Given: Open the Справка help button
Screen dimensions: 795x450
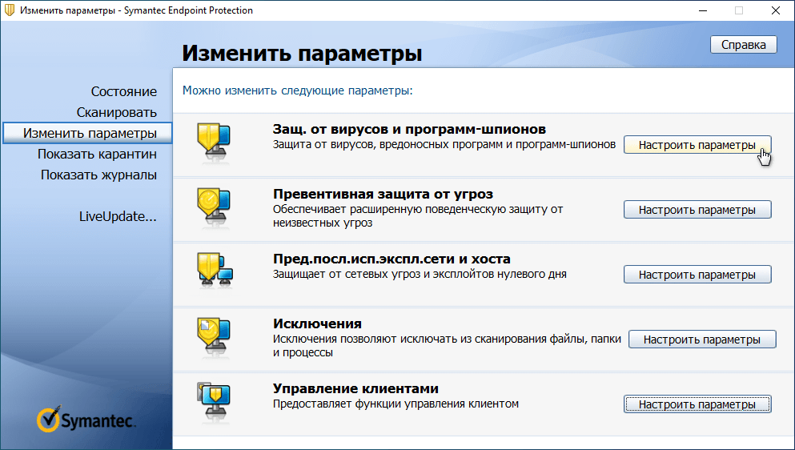Looking at the screenshot, I should point(743,45).
